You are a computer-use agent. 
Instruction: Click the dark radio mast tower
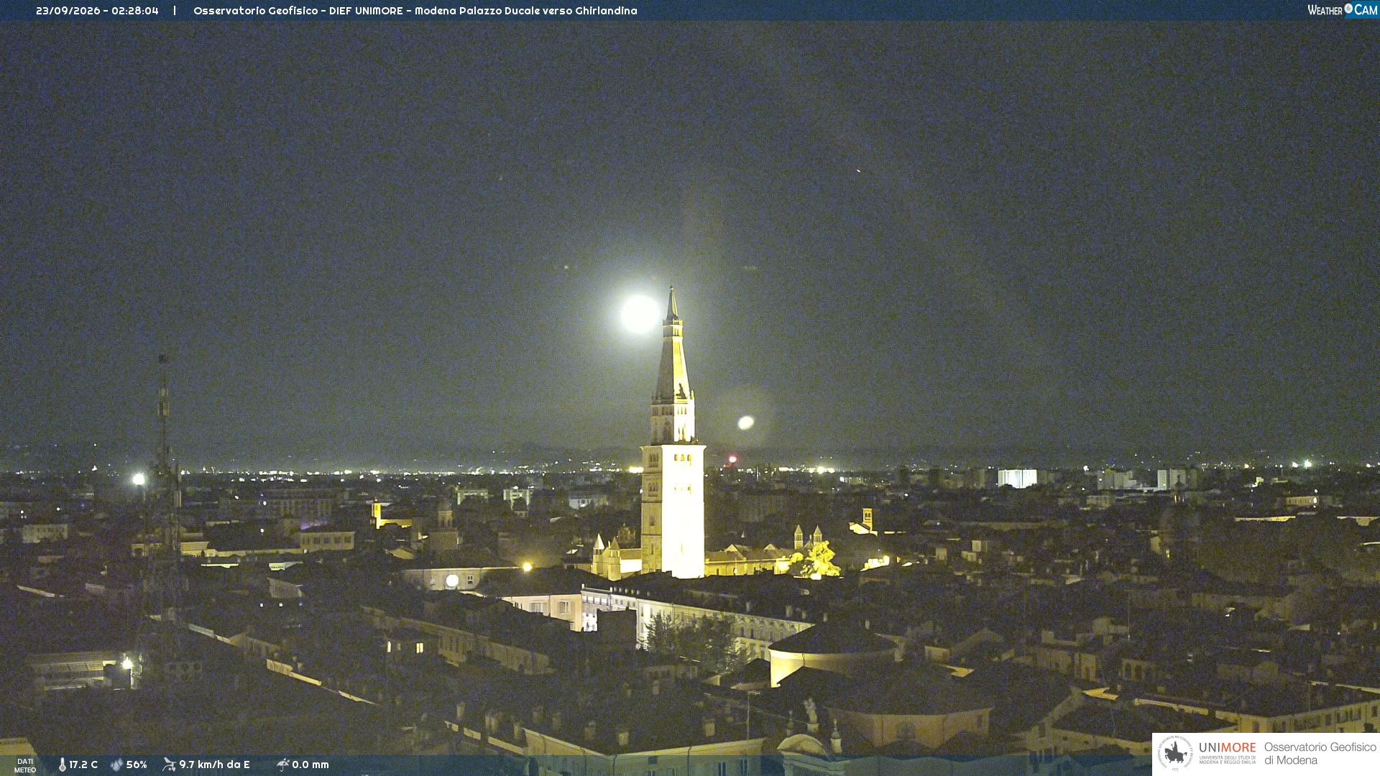(x=164, y=489)
